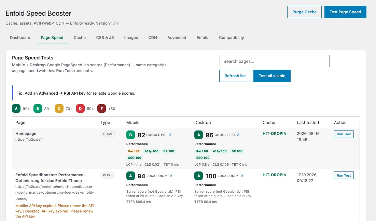Click the Action column header
376x221 pixels.
(x=340, y=122)
